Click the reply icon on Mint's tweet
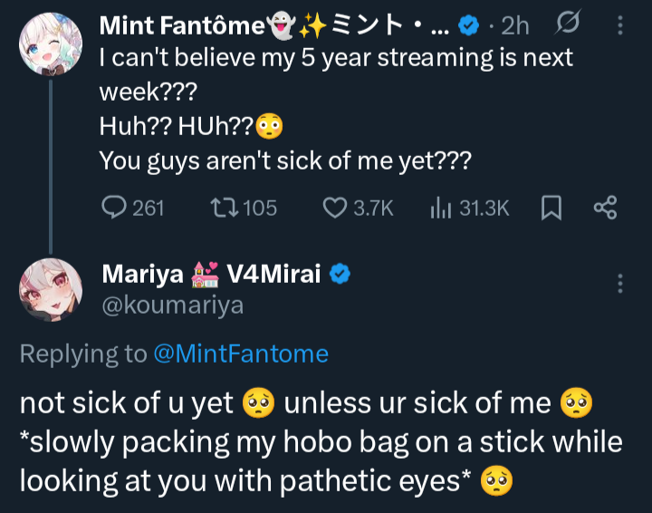Image resolution: width=652 pixels, height=513 pixels. coord(113,208)
